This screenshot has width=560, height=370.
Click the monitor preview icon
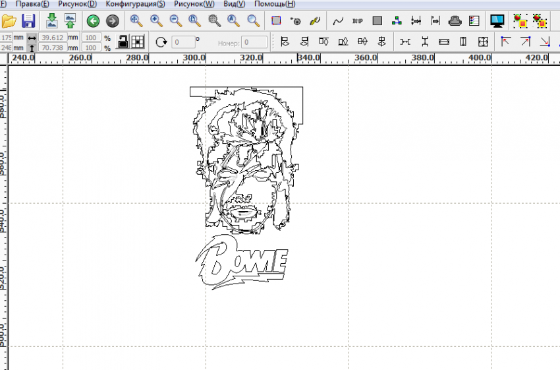point(497,21)
